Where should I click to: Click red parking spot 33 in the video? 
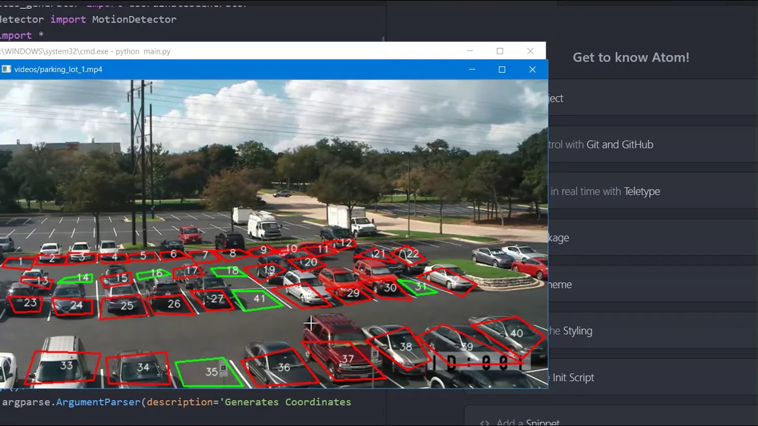(63, 367)
